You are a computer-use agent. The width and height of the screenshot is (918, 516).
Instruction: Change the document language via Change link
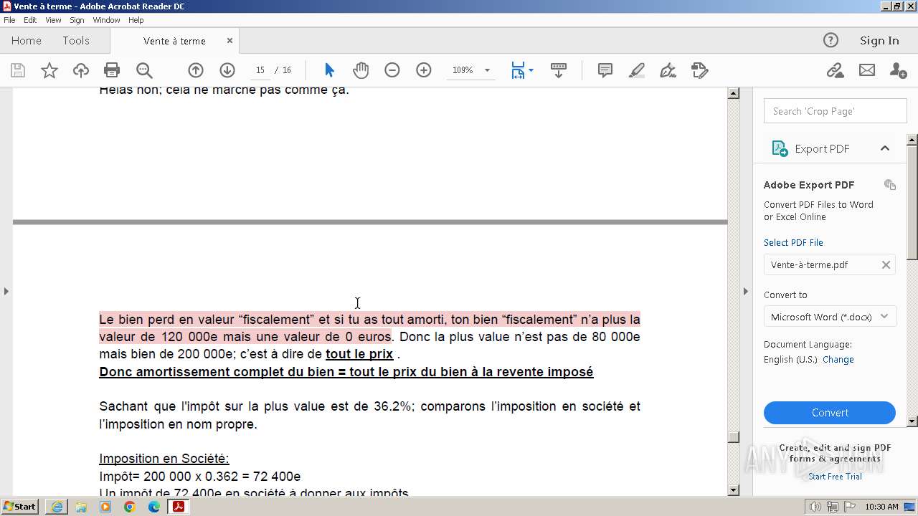(x=838, y=359)
